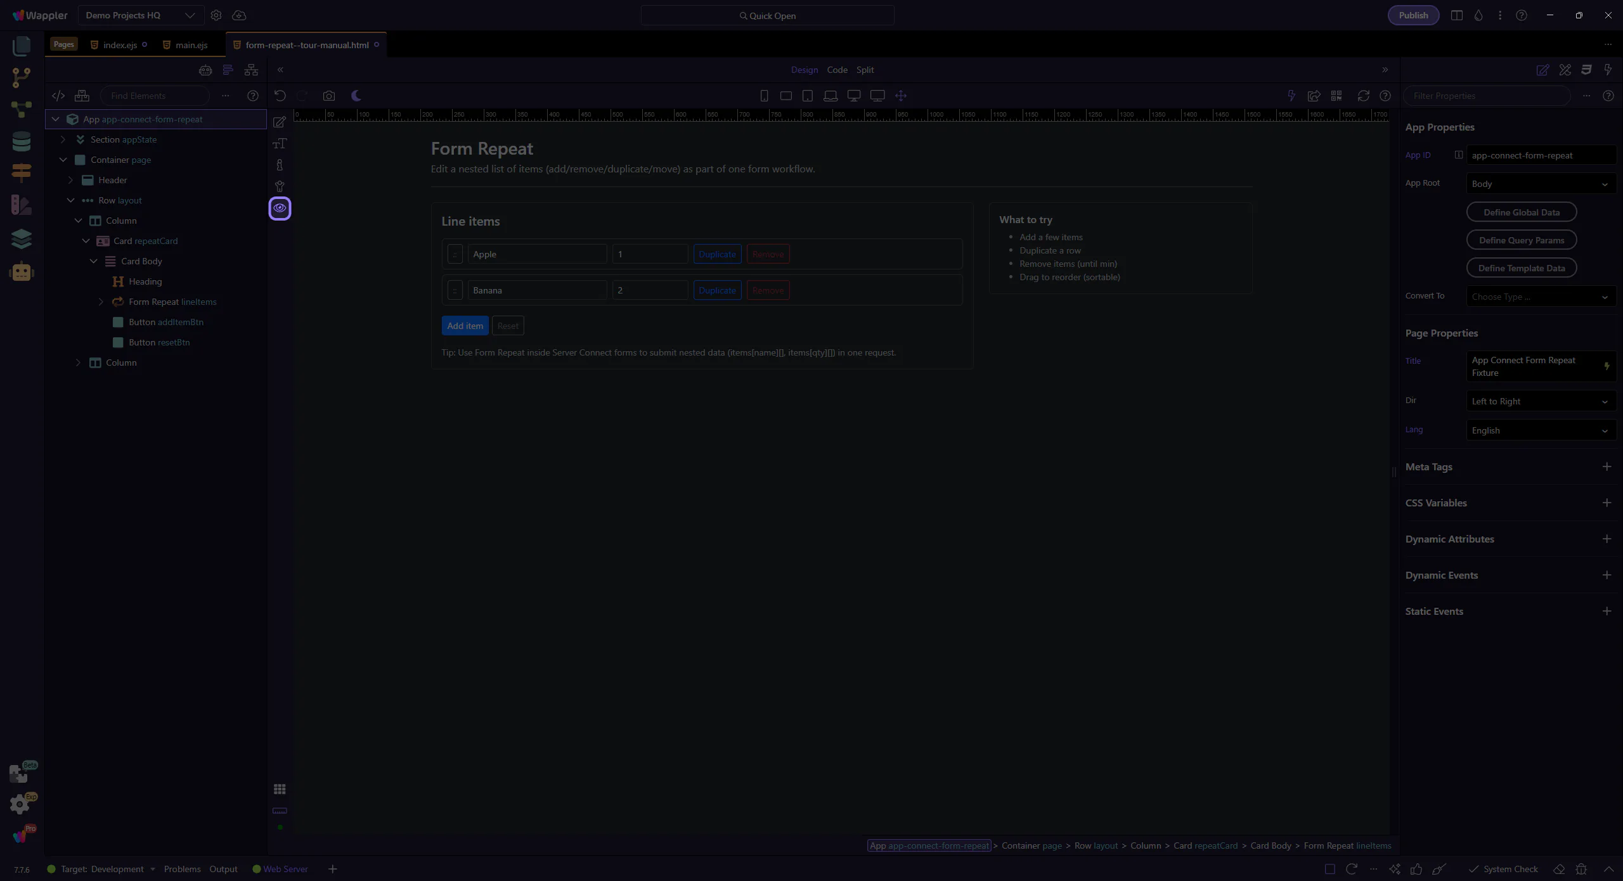
Task: Open the Git manager sidebar icon
Action: [x=21, y=77]
